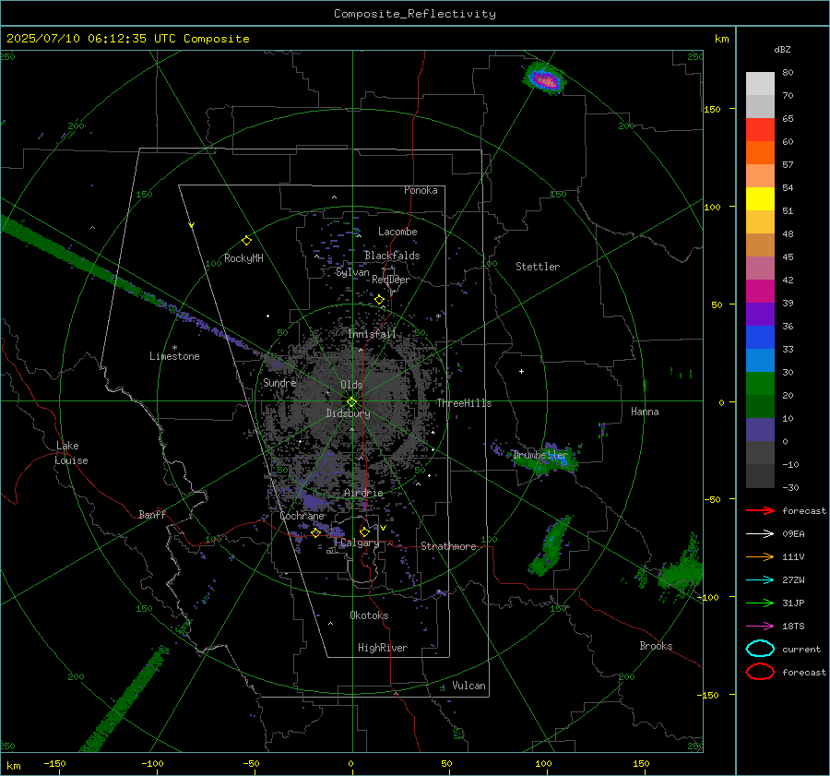
Task: Click the dBZ legend heading
Action: tap(782, 49)
